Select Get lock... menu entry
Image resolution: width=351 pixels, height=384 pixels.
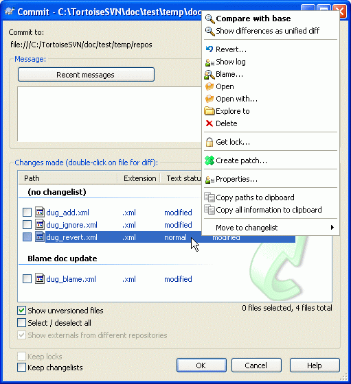271,142
